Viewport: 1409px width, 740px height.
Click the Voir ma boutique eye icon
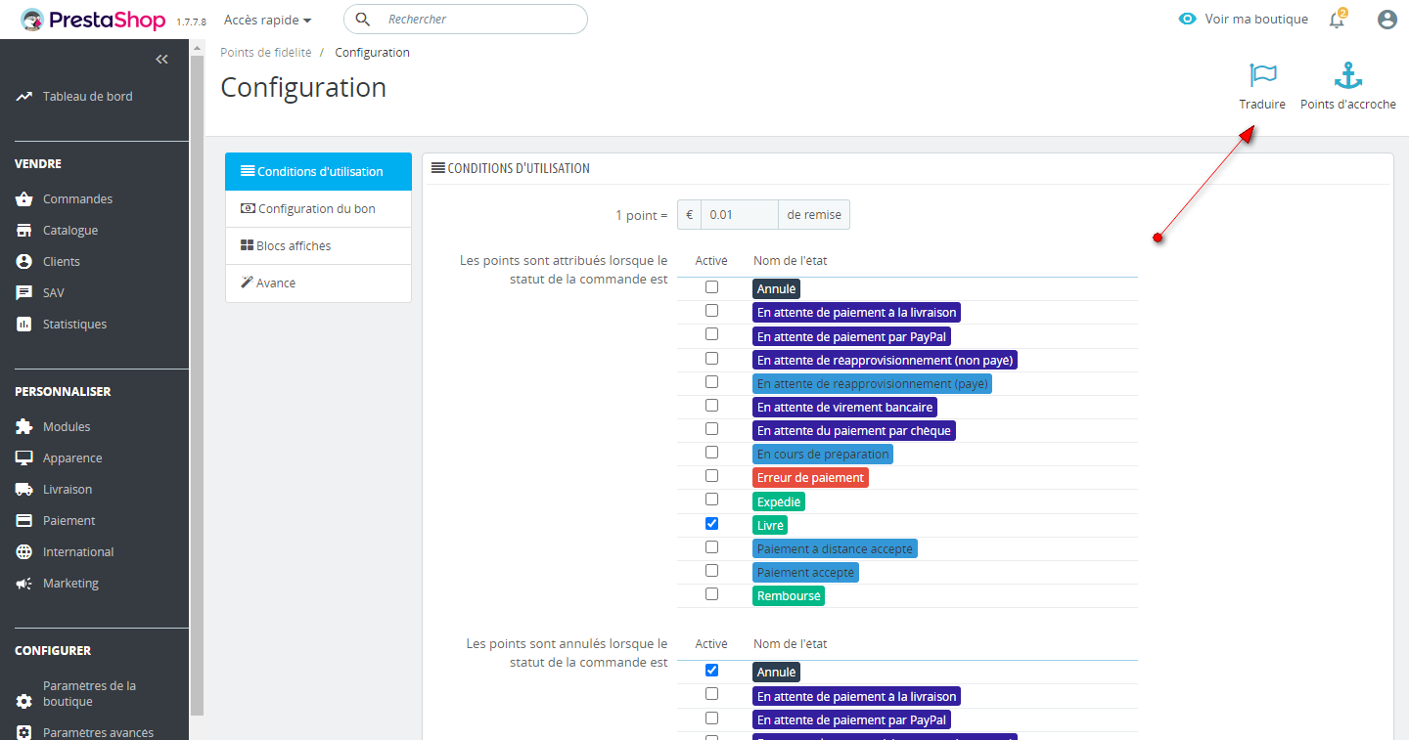tap(1188, 20)
